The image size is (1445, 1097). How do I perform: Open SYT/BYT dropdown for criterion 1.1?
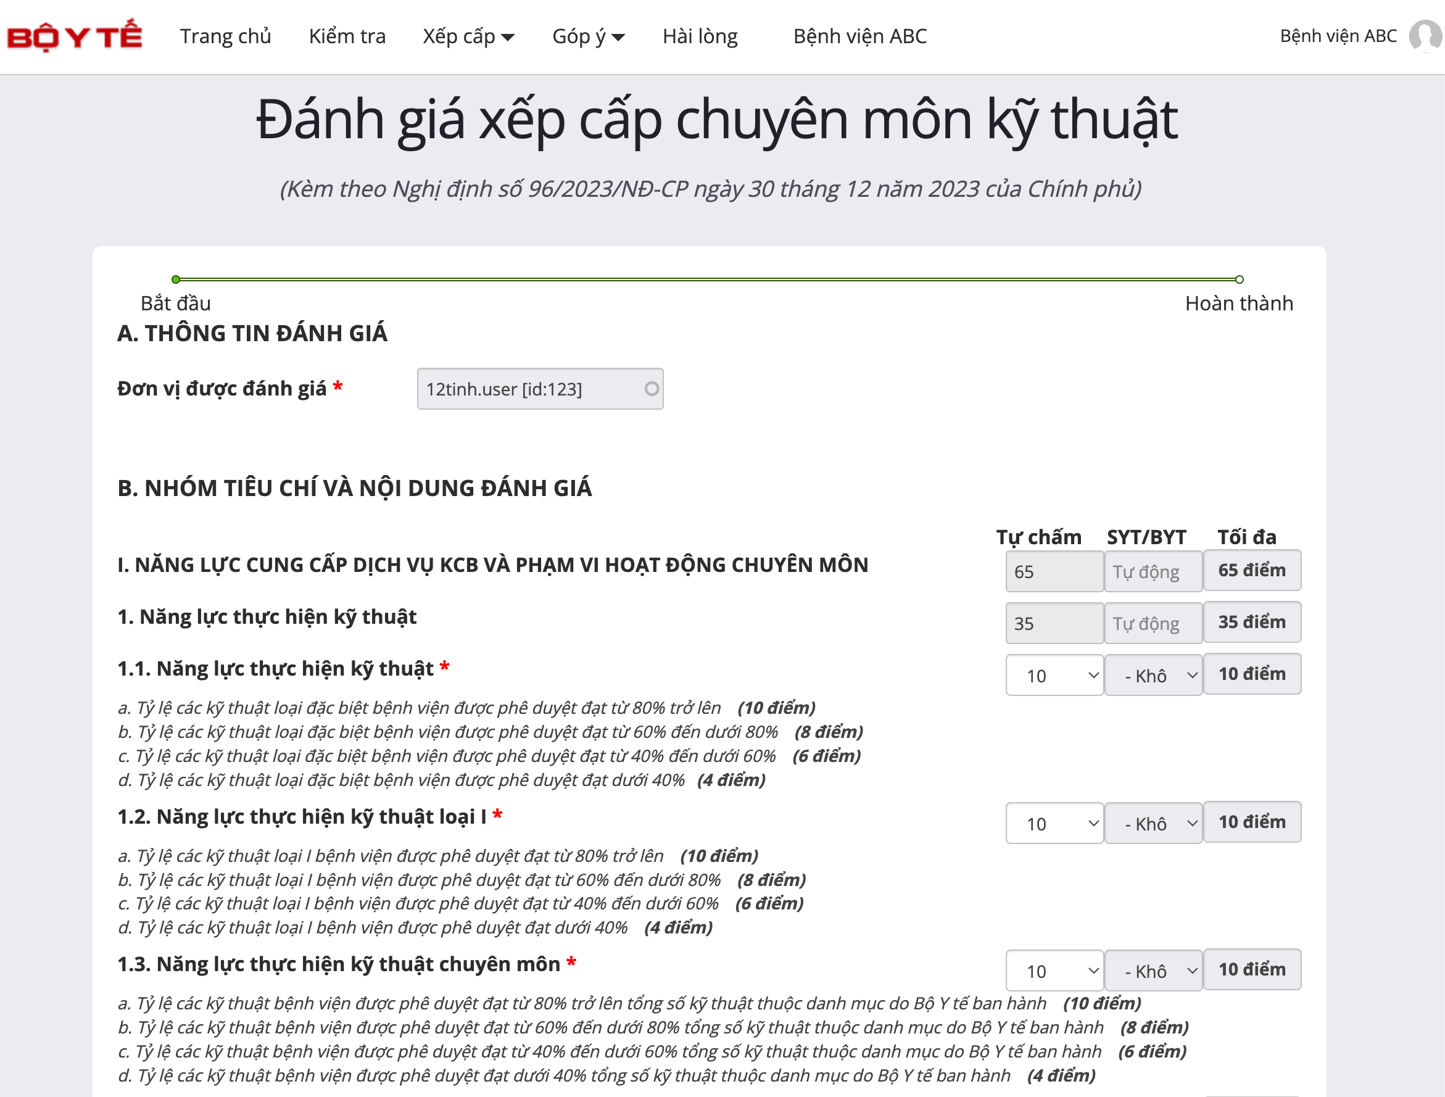1153,676
